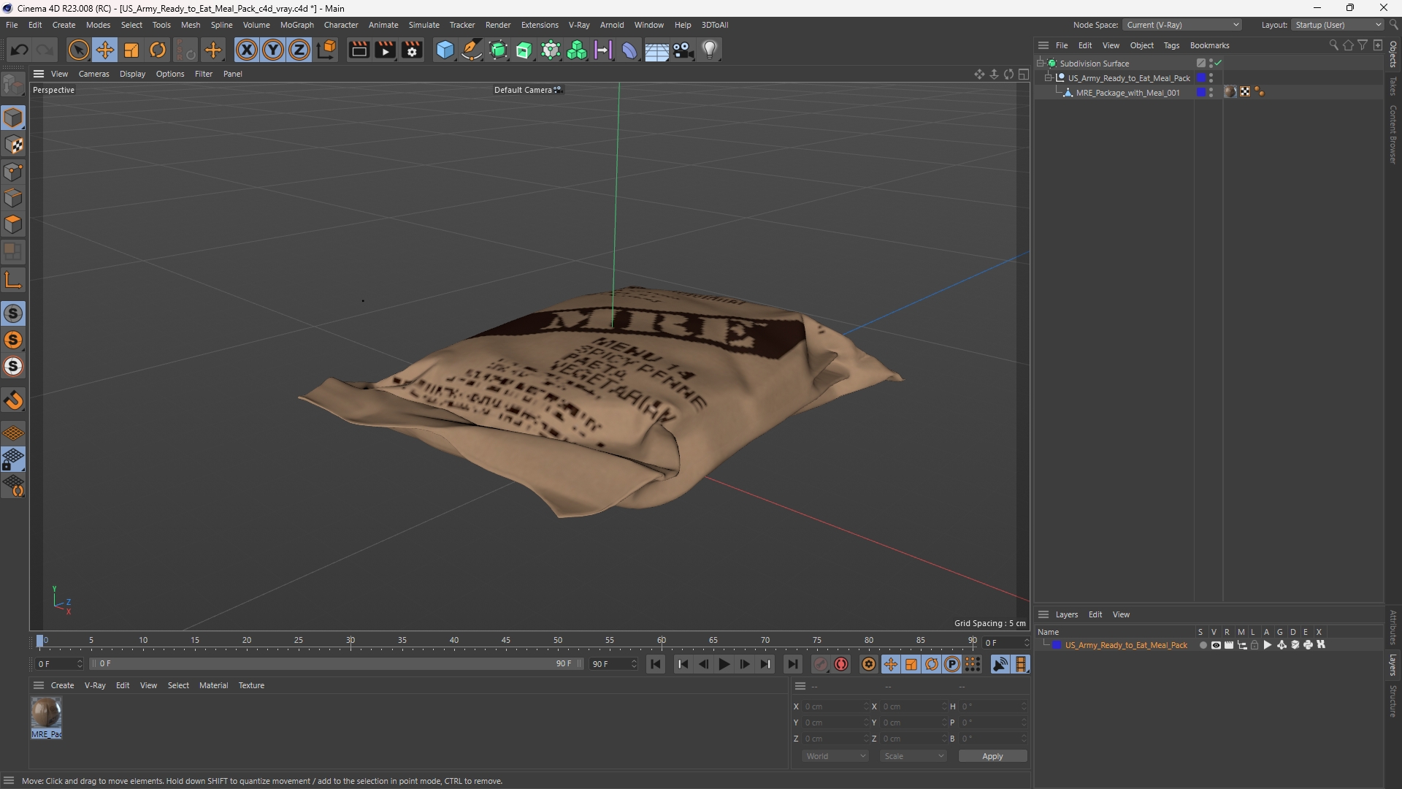Select the Spline Pen tool
Viewport: 1402px width, 789px height.
[472, 50]
